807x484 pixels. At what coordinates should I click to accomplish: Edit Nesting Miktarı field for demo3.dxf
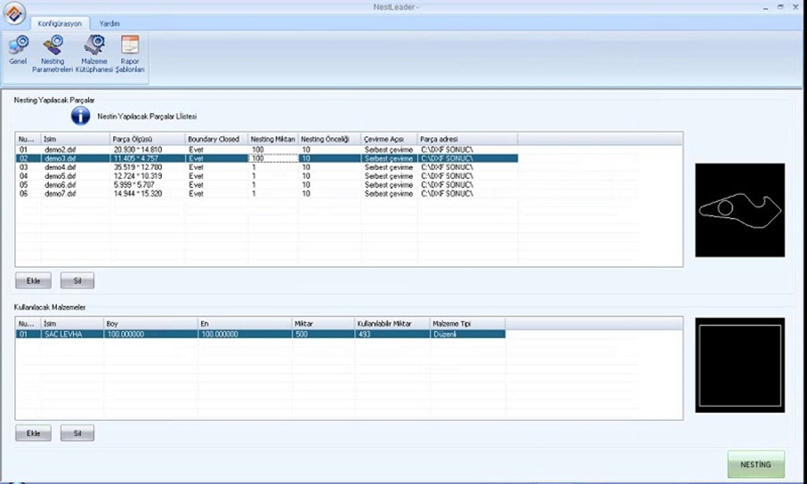(273, 158)
